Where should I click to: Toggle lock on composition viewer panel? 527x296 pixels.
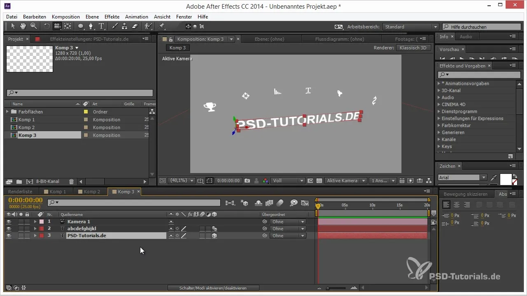coord(171,39)
